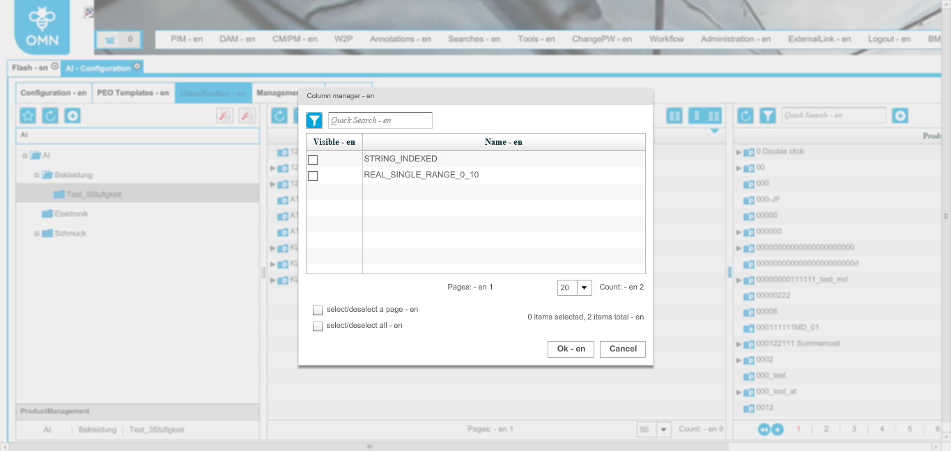Open the filter icon in the product panel
951x451 pixels.
pyautogui.click(x=766, y=116)
